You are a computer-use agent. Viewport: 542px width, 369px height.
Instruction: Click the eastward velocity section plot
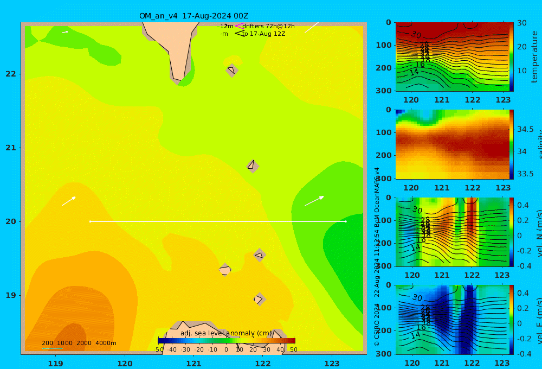452,320
